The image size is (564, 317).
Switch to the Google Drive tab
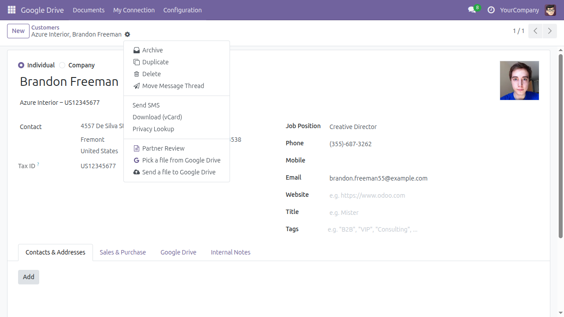pos(178,252)
